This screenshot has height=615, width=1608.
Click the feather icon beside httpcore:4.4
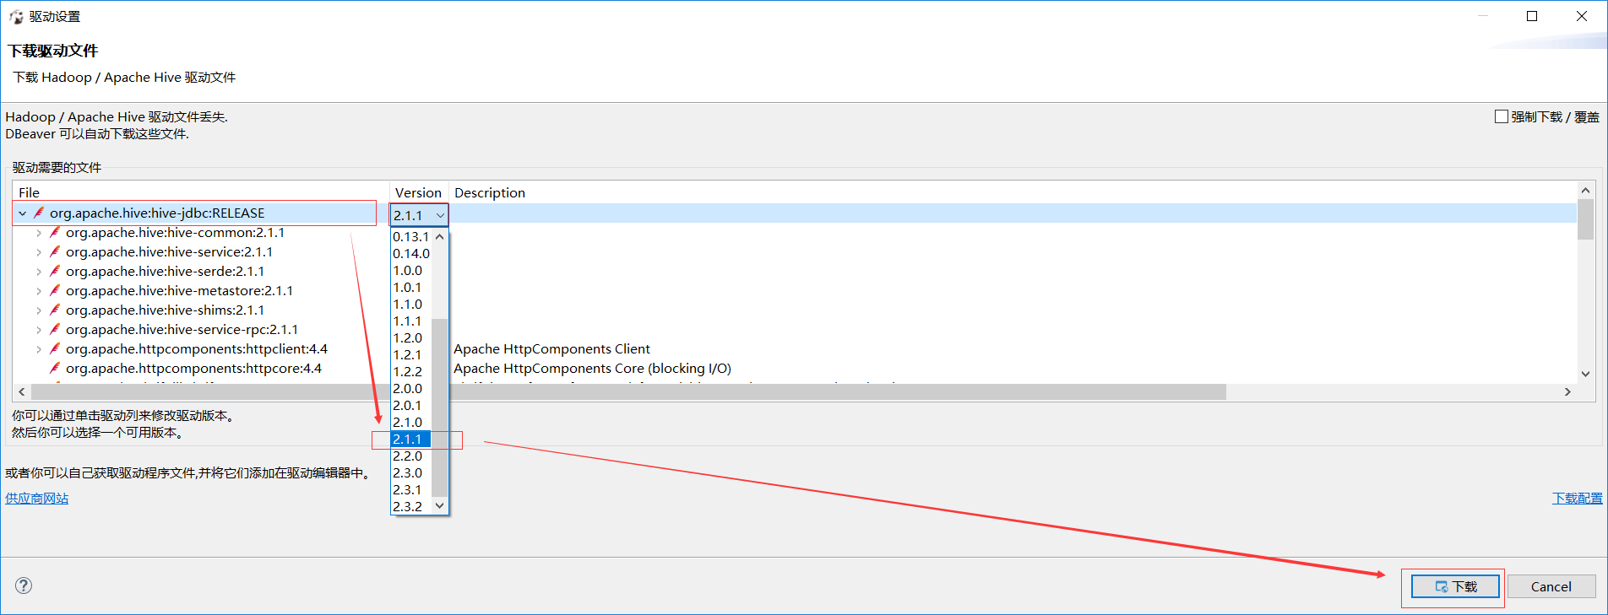coord(55,369)
